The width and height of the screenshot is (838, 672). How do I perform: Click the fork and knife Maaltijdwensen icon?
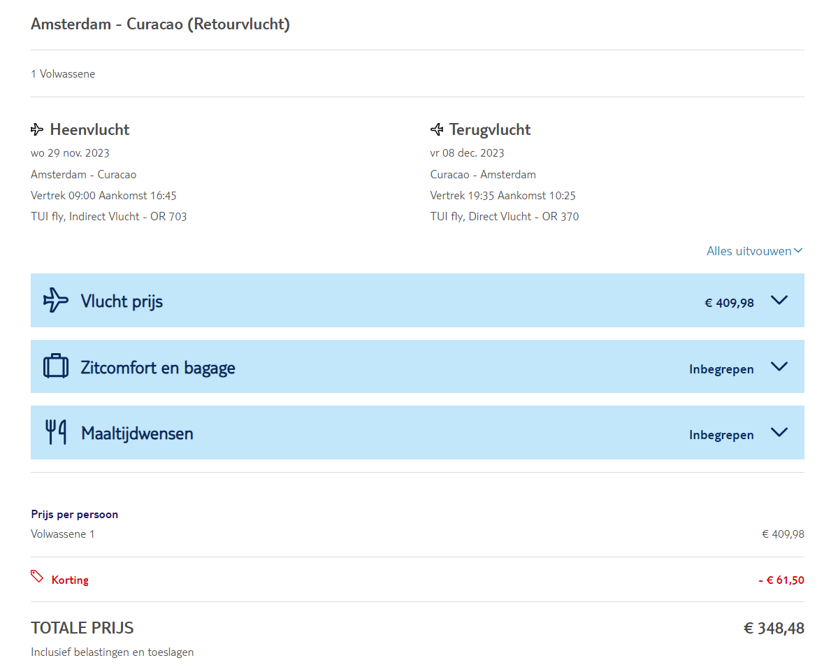(56, 432)
